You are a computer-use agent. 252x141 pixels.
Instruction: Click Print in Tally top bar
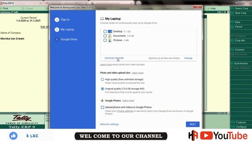pyautogui.click(x=4, y=9)
